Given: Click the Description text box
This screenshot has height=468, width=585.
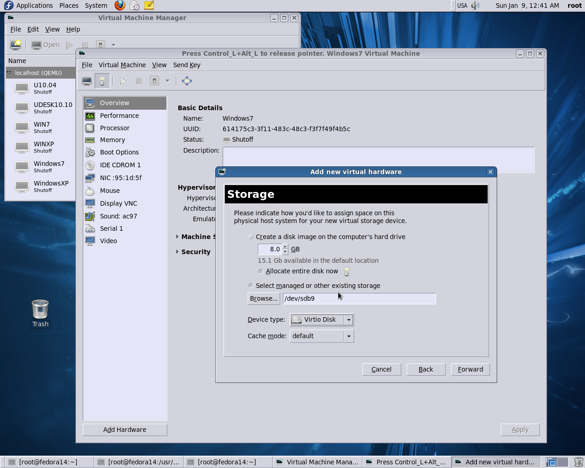Looking at the screenshot, I should 378,160.
